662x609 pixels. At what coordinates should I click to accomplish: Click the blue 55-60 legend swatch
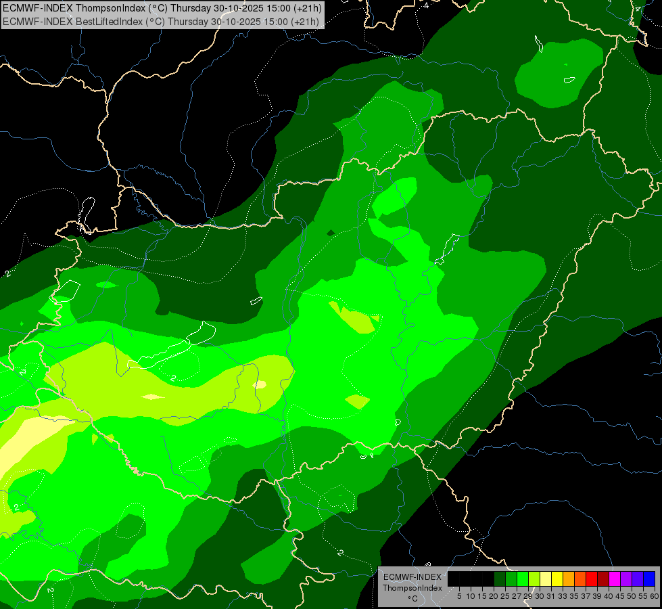click(649, 579)
